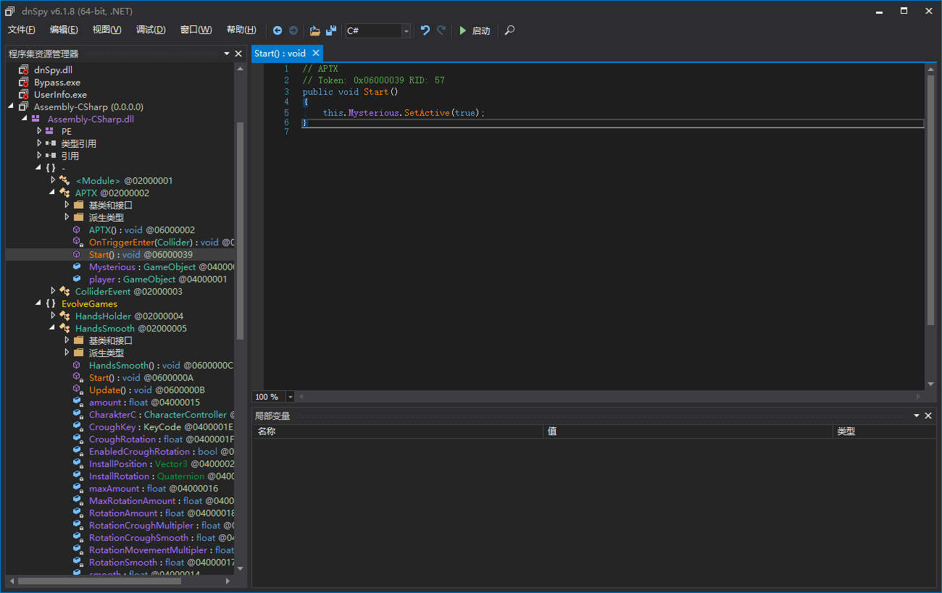942x593 pixels.
Task: Open locals panel options dropdown arrow
Action: [x=917, y=416]
